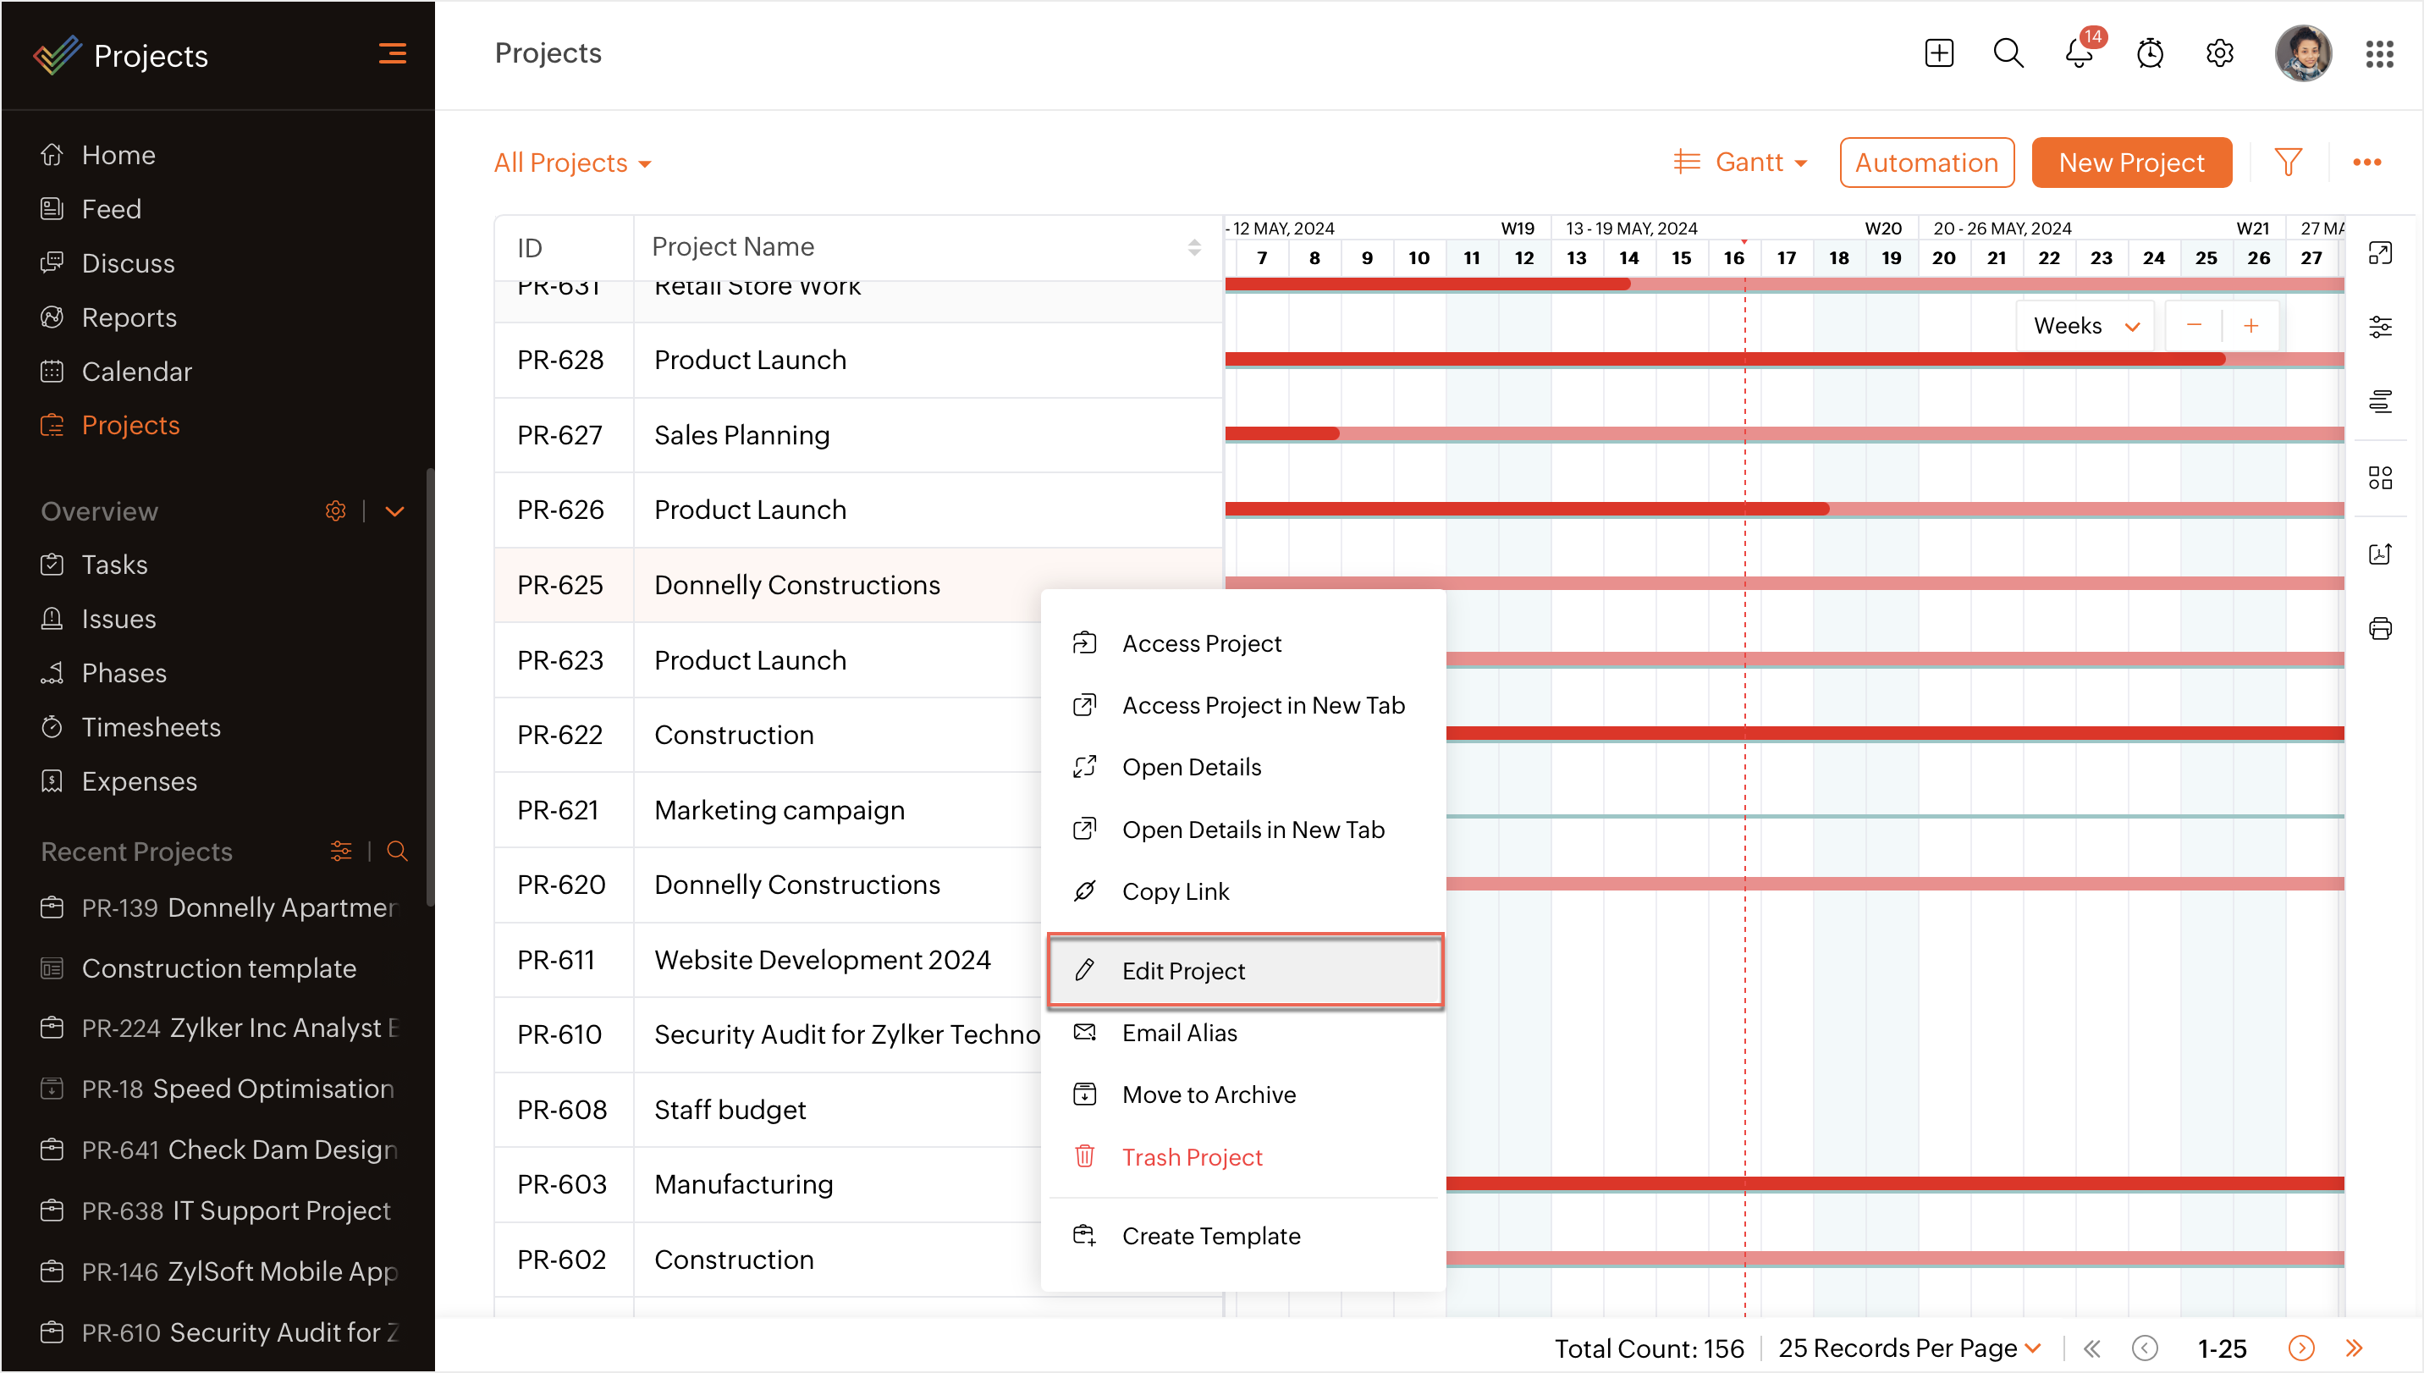Click the print icon in right toolbar
This screenshot has width=2424, height=1373.
[x=2380, y=628]
